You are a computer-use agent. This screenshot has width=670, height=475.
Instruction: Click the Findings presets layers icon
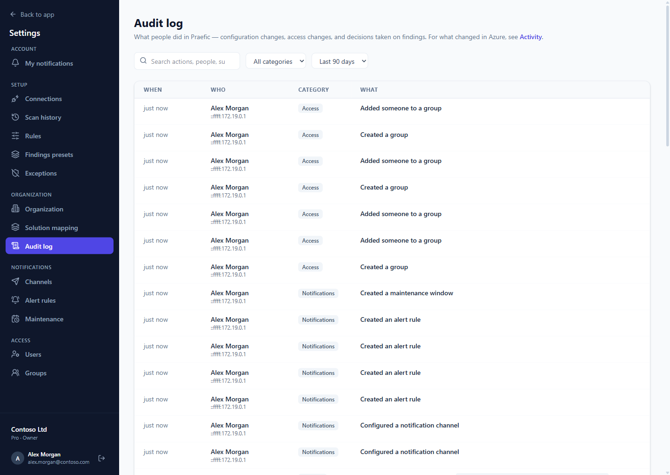(x=15, y=155)
